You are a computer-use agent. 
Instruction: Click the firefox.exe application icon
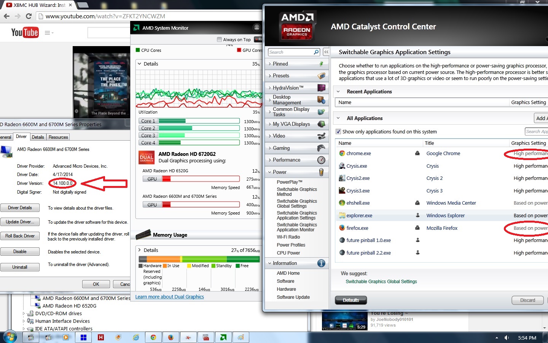point(342,228)
